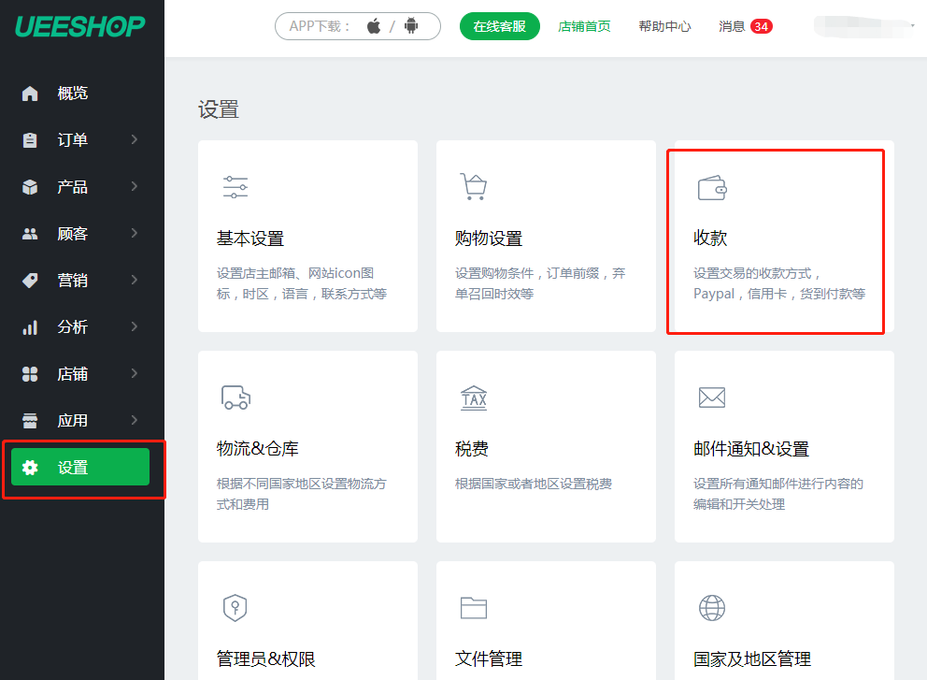This screenshot has height=680, width=927.
Task: Open the 店铺首页 link
Action: (584, 26)
